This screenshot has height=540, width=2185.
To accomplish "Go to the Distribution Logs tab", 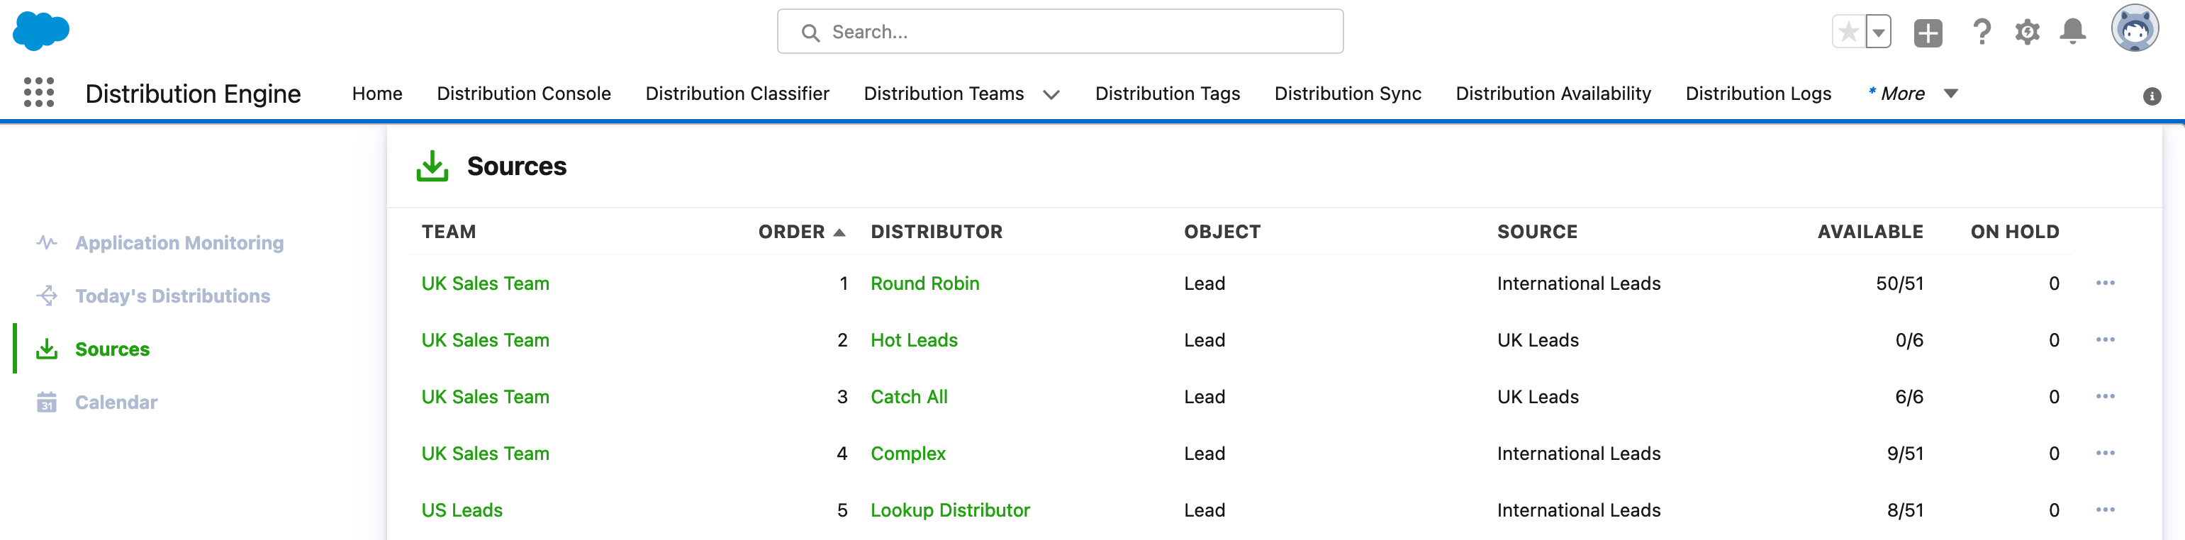I will coord(1758,94).
